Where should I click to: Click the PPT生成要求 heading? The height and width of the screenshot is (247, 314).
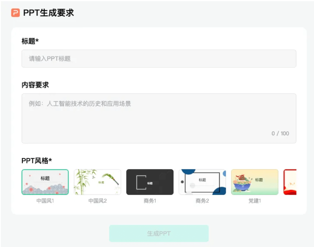click(x=48, y=13)
